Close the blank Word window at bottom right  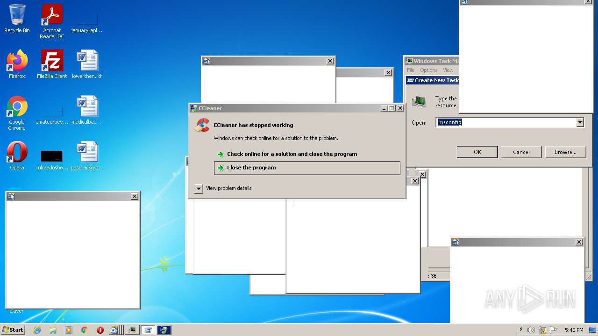pyautogui.click(x=579, y=242)
